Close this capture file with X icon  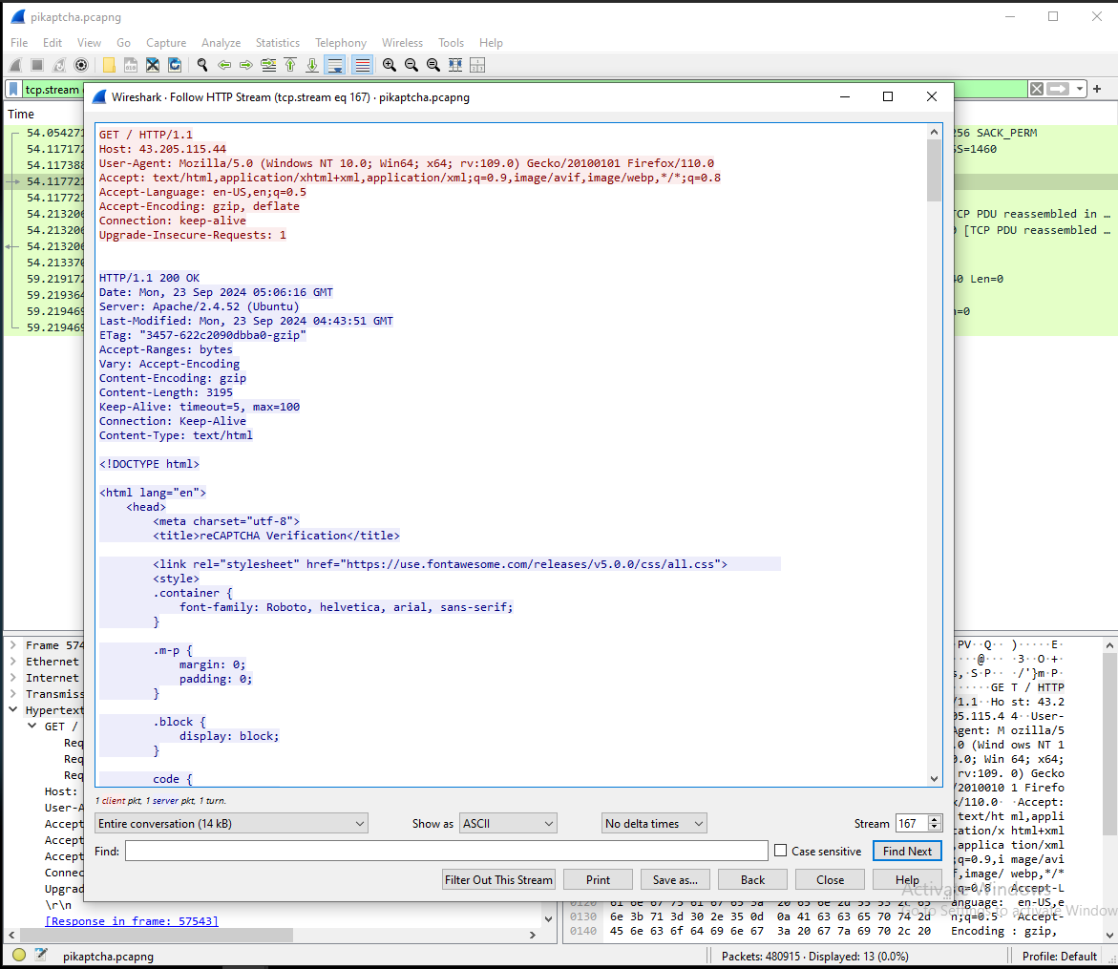coord(153,65)
